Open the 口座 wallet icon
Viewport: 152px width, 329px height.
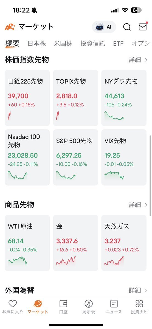coord(63,303)
